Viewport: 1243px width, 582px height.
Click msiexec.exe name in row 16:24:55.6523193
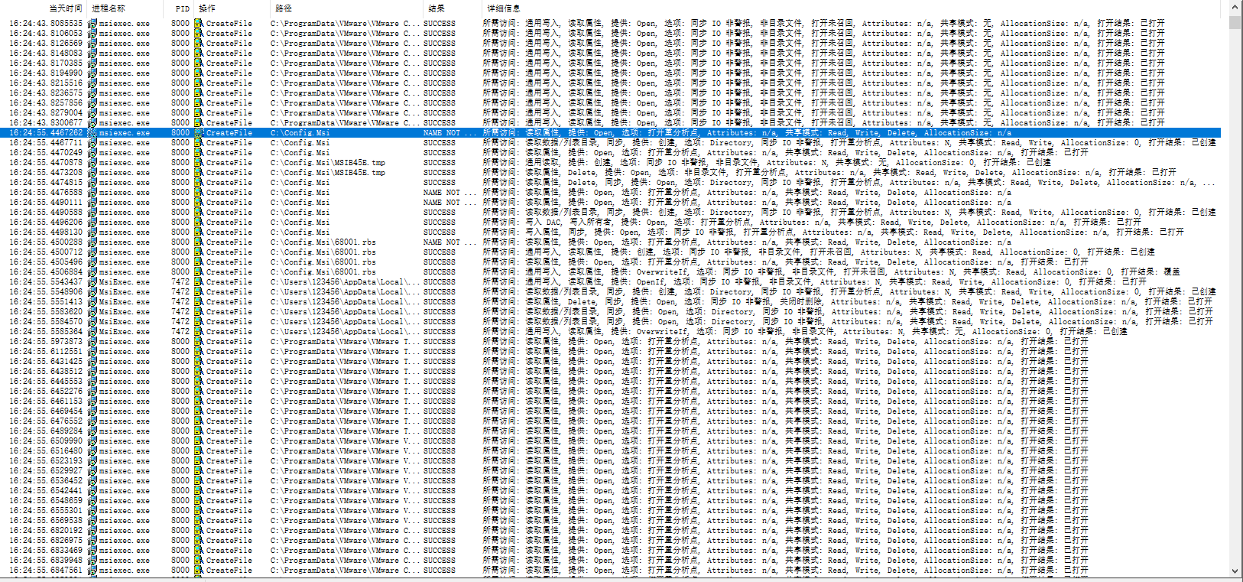tap(125, 460)
